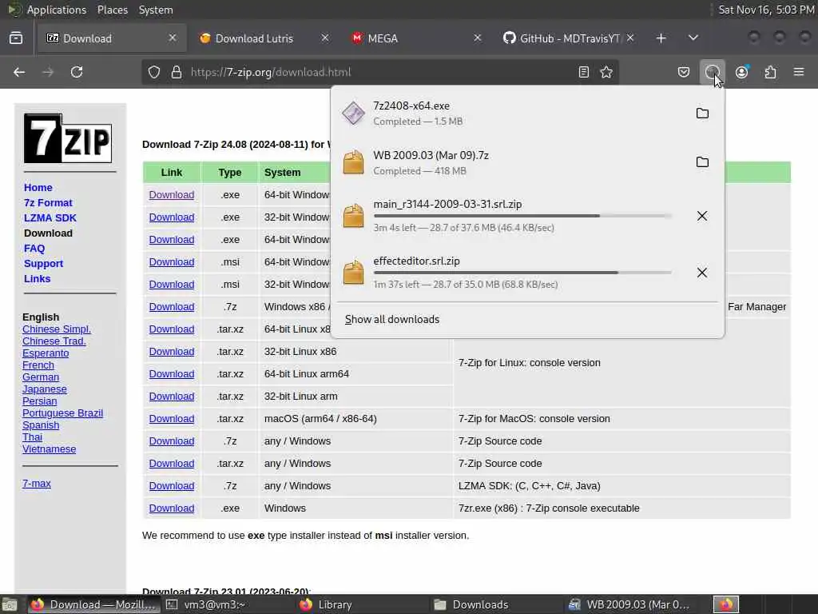Viewport: 818px width, 614px height.
Task: Cancel the main_r3144-2009-03-31.srl.zip download
Action: (702, 216)
